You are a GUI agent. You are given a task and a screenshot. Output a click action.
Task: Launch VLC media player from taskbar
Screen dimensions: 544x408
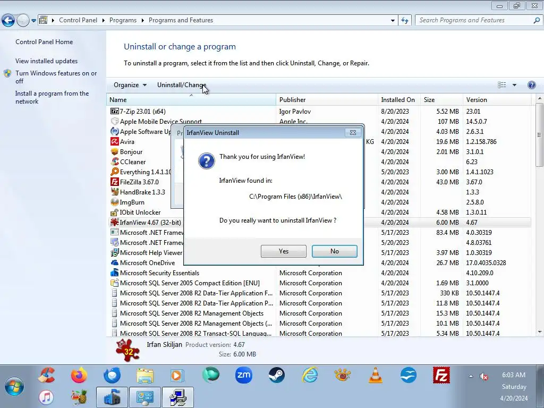tap(376, 376)
